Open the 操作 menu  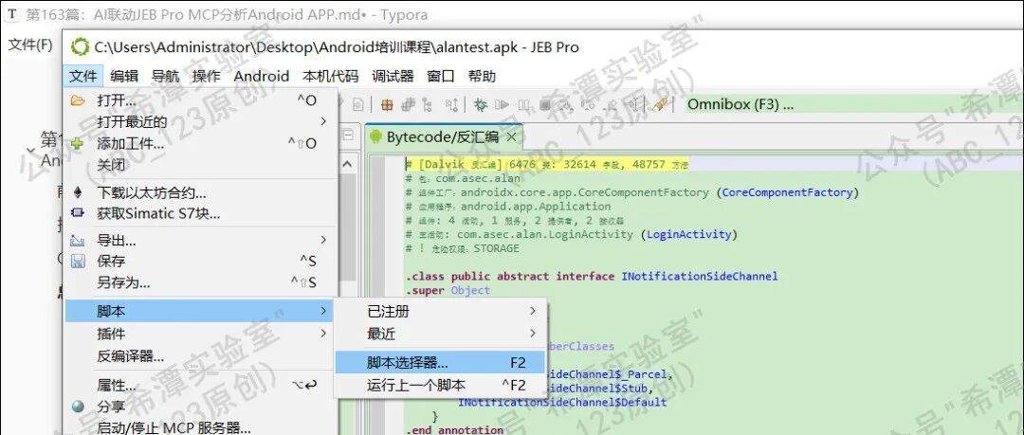pos(206,77)
